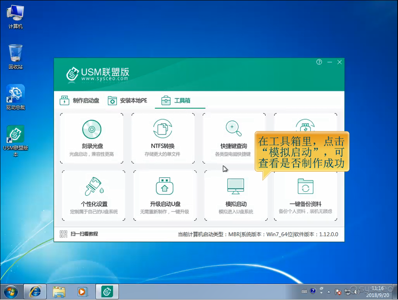Close the USM联盟版 window
398x300 pixels.
(340, 62)
